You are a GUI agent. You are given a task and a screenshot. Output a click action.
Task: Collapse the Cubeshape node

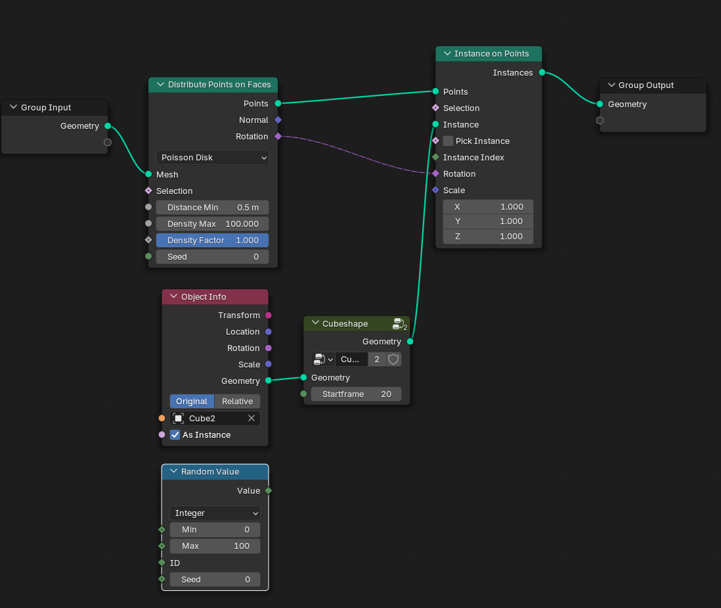tap(315, 323)
